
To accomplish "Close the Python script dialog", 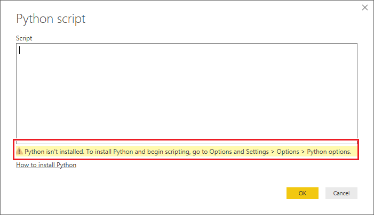I will 364,7.
